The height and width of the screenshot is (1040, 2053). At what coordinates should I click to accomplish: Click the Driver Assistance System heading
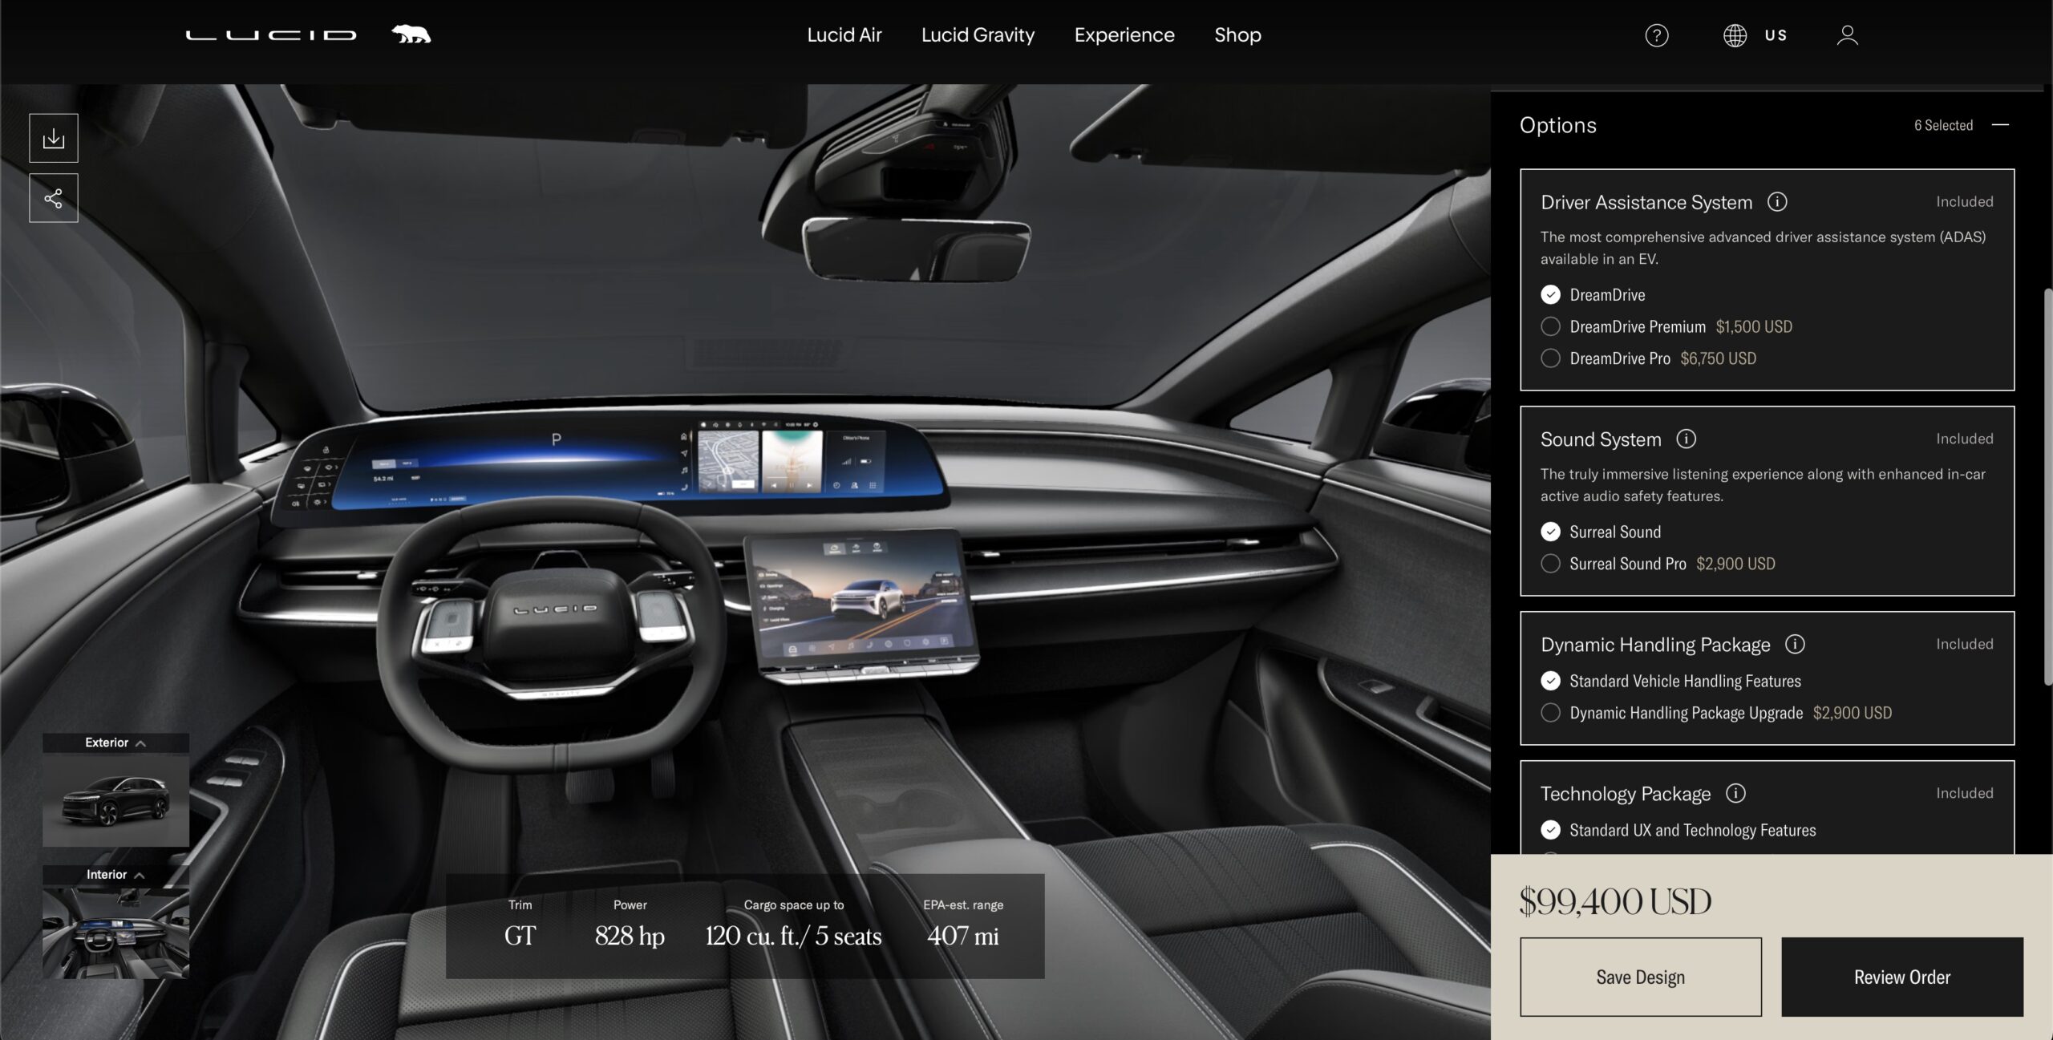[1646, 202]
